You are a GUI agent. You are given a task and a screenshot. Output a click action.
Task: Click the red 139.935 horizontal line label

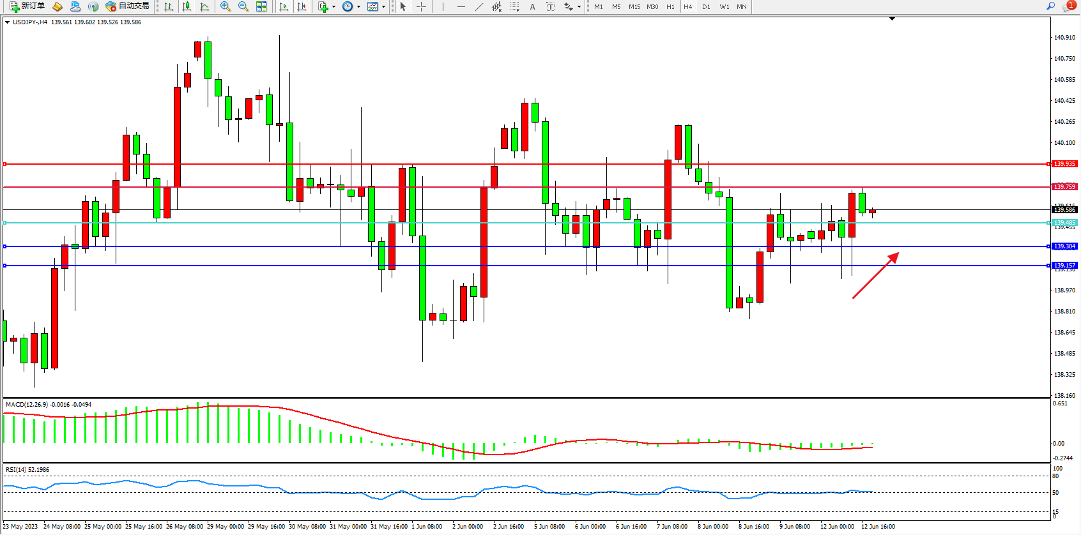coord(1064,164)
